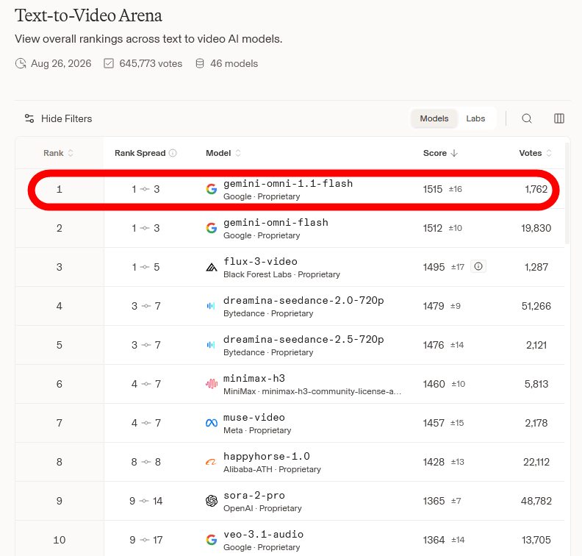Click the Rank Spread column header
This screenshot has width=582, height=556.
click(140, 153)
